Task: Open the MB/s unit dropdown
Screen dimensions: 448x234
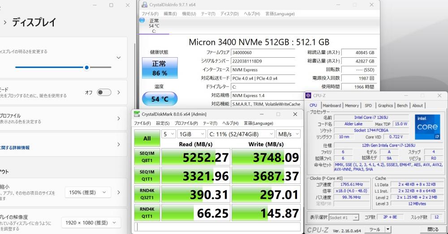Action: point(288,134)
